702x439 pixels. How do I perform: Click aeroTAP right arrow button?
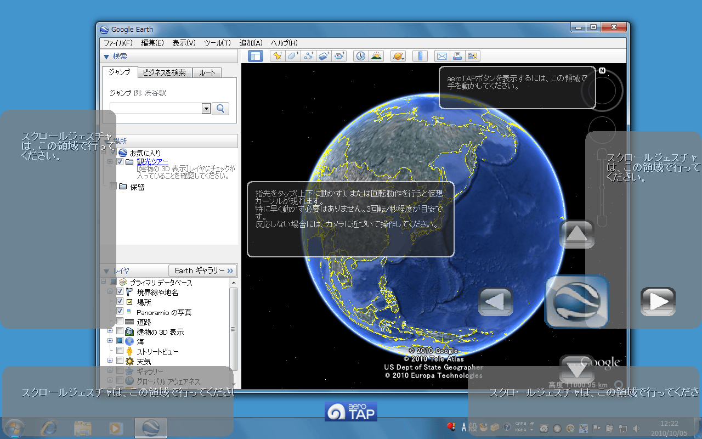coord(658,302)
